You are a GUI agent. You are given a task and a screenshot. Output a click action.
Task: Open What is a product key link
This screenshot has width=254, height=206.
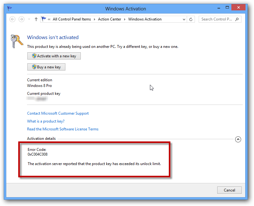click(x=46, y=121)
